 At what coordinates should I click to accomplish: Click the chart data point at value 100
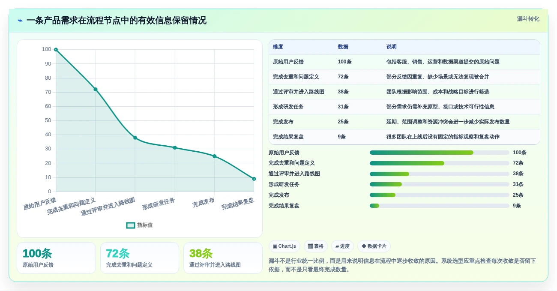[x=56, y=50]
